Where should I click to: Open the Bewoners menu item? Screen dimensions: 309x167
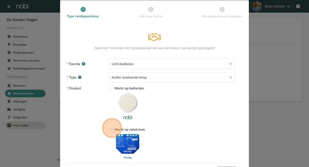point(19,86)
